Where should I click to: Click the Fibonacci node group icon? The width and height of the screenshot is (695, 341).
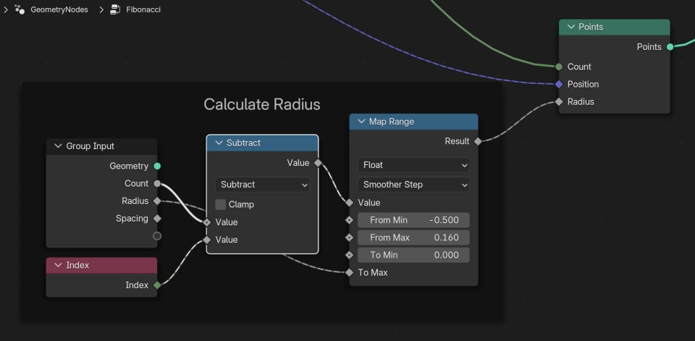click(x=115, y=9)
